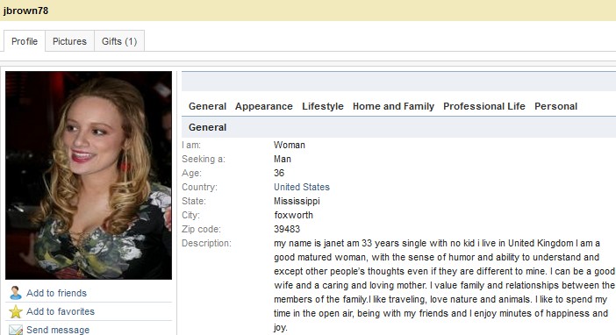Click the gold star favorites icon
616x335 pixels.
(x=16, y=311)
